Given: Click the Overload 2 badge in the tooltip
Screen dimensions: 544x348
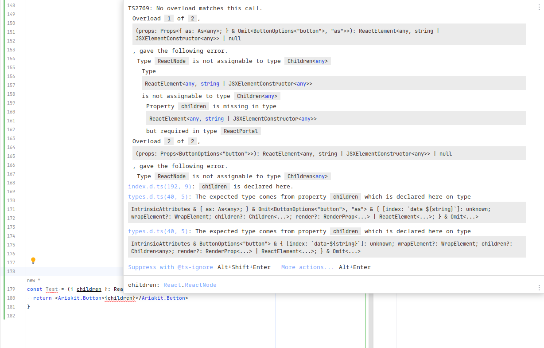Looking at the screenshot, I should tap(169, 141).
